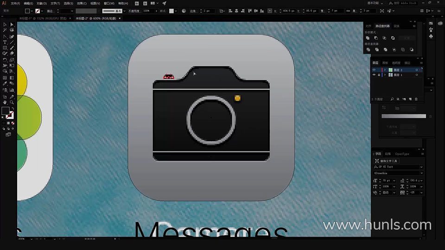445x250 pixels.
Task: Expand the 图层 2 layer contents
Action: pyautogui.click(x=385, y=70)
